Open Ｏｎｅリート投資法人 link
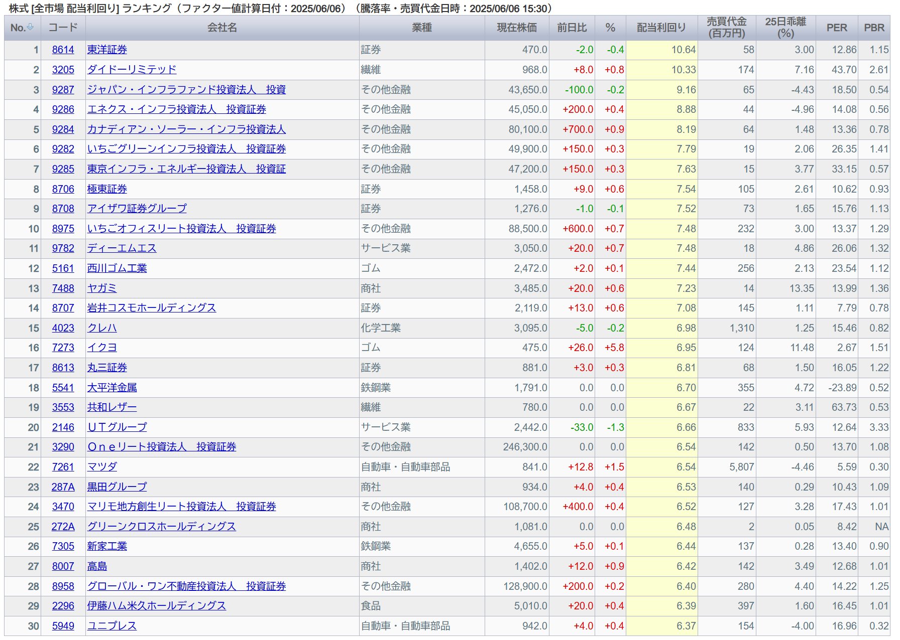Viewport: 900px width, 640px height. coord(162,447)
